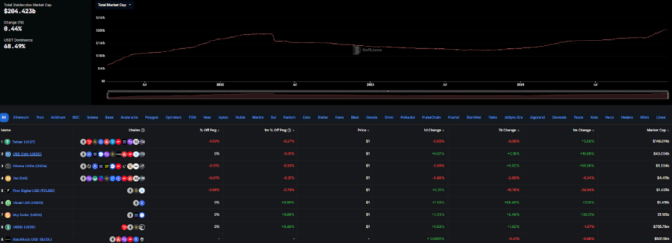
Task: Open the Total Market Cap chart dropdown
Action: pos(115,5)
